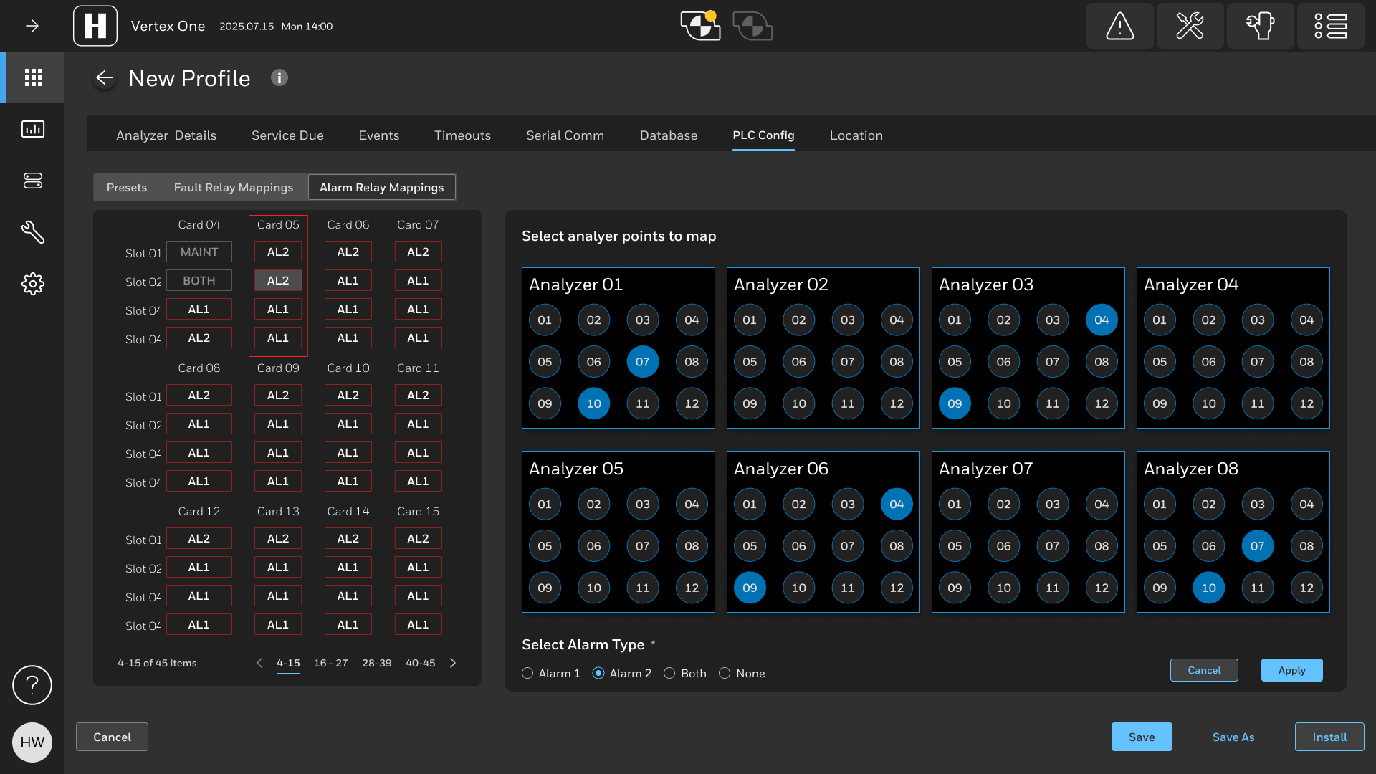Open the maintenance tools icon in header

pos(1190,26)
